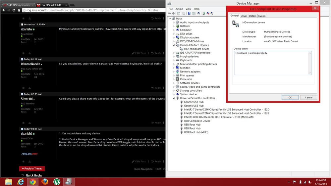The height and width of the screenshot is (186, 331).
Task: Click the Batteries category icon
Action: 178,26
